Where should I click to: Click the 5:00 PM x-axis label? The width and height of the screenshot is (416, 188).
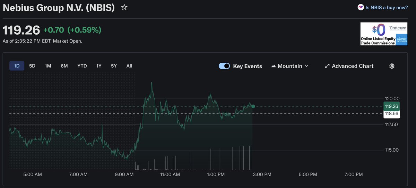coord(308,174)
